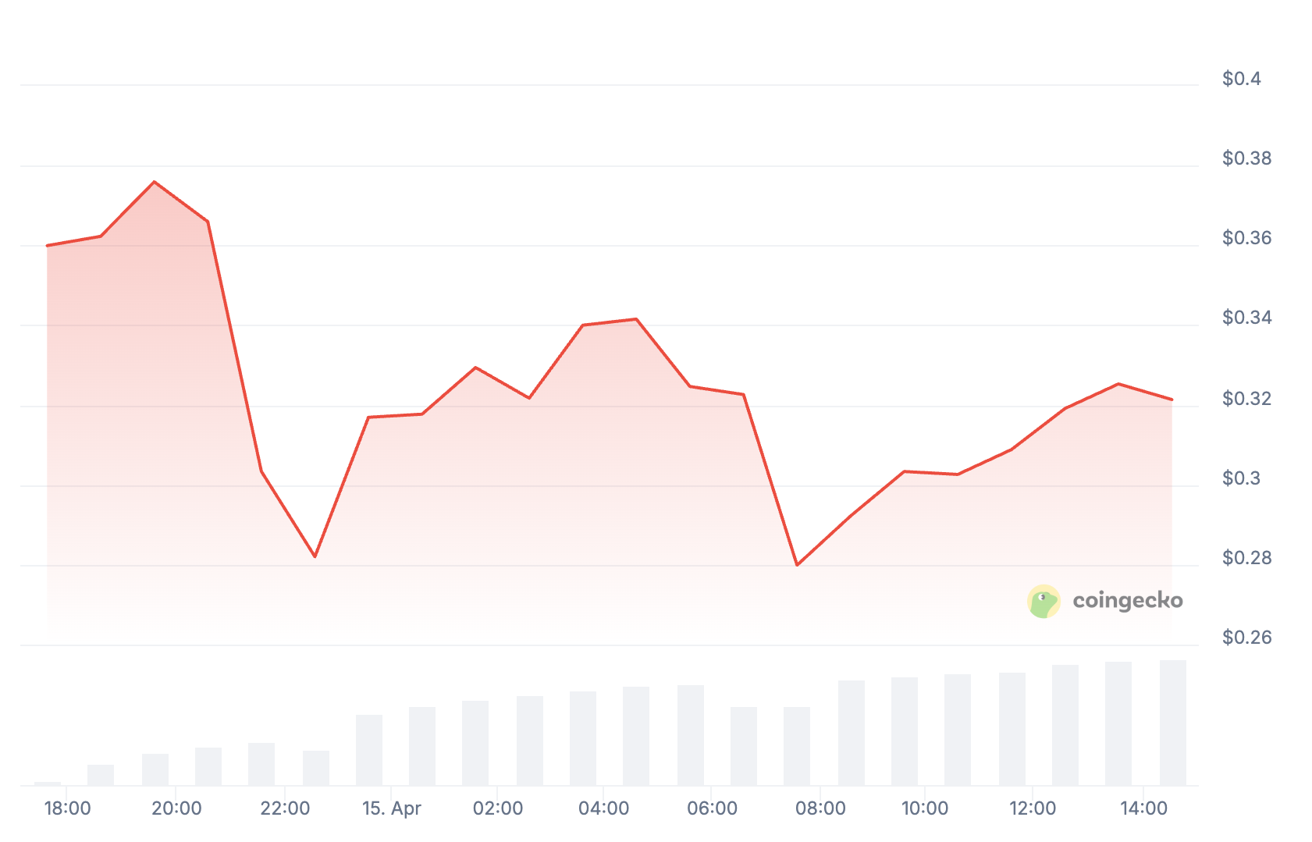Click the $0.4 price axis label
The width and height of the screenshot is (1312, 842).
click(x=1242, y=79)
